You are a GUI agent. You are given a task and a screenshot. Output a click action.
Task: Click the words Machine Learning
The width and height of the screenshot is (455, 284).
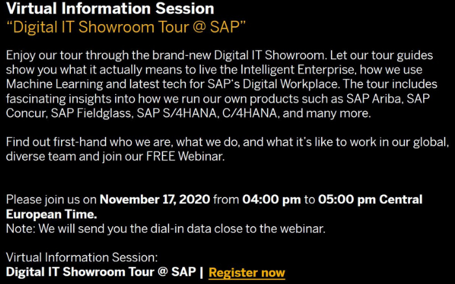[55, 84]
